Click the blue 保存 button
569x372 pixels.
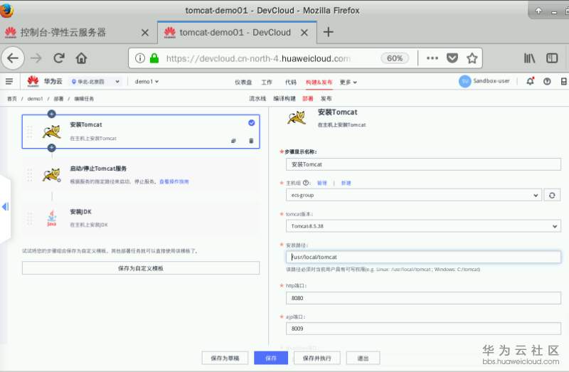(x=271, y=358)
